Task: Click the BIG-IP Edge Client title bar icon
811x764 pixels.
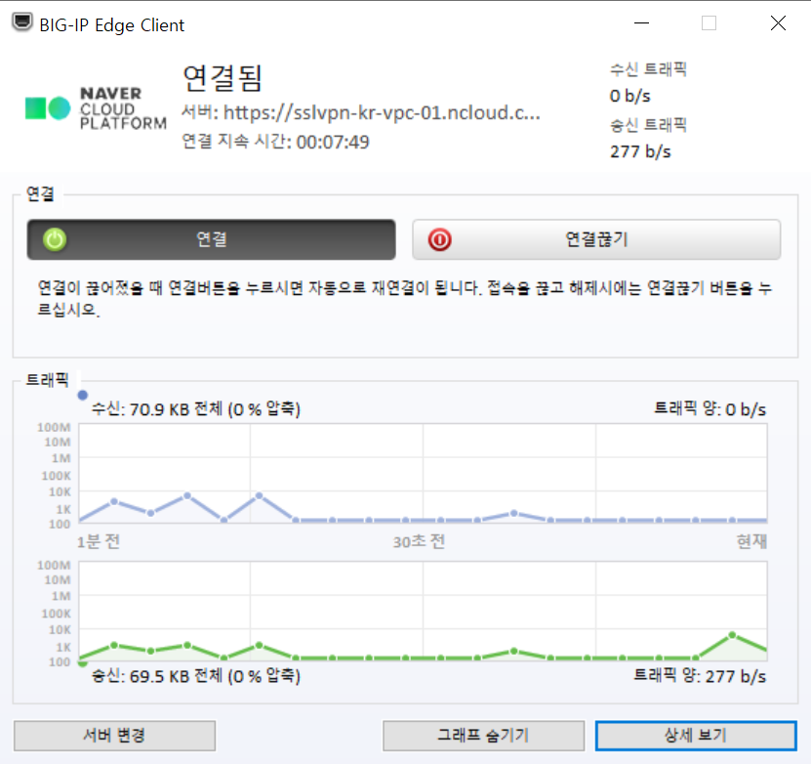Action: click(22, 23)
